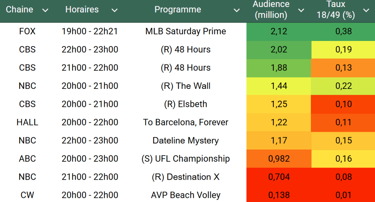
Task: Select the (R) Elsbeth program cell
Action: (185, 104)
